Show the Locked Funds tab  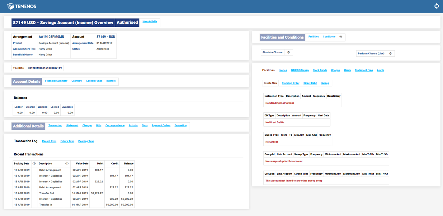click(x=94, y=81)
